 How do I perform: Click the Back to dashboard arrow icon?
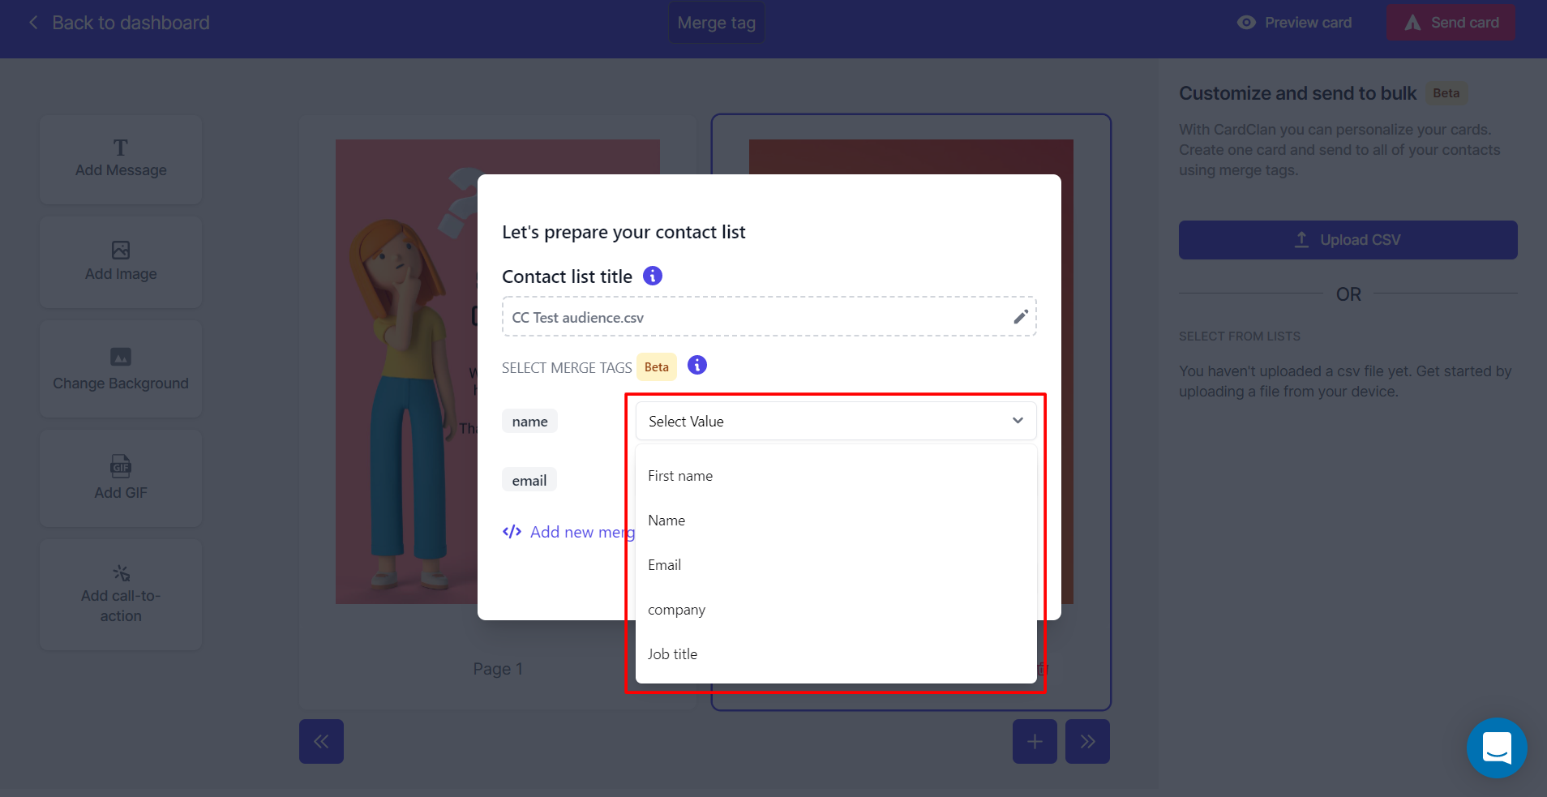pyautogui.click(x=33, y=23)
